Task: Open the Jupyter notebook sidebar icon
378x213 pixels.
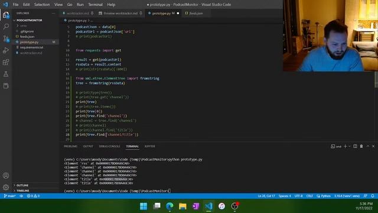Action: pyautogui.click(x=6, y=86)
